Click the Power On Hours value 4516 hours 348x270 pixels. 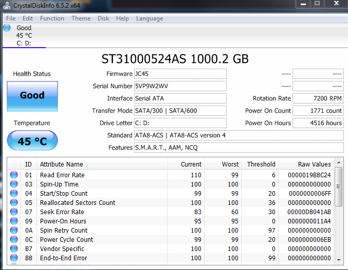coord(318,123)
